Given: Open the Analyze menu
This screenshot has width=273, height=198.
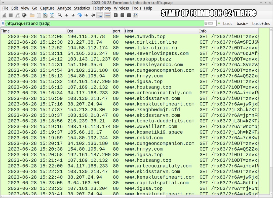Looking at the screenshot, I should coord(64,8).
